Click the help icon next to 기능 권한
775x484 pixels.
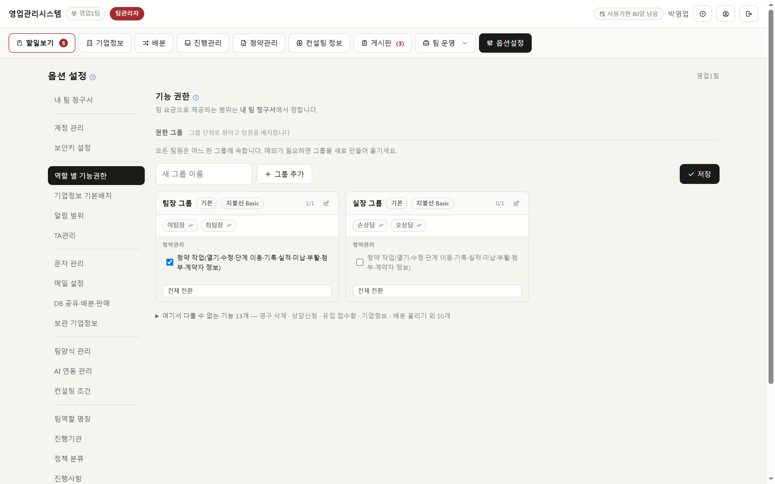coord(196,98)
